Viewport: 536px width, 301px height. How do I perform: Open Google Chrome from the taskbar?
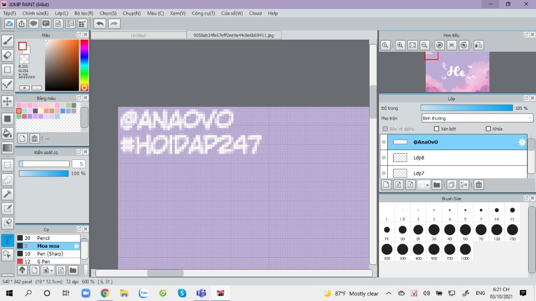click(x=105, y=293)
